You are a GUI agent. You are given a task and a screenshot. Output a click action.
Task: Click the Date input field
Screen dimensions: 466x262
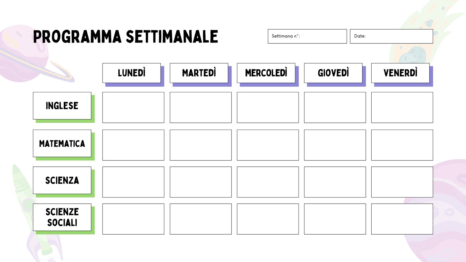(391, 36)
